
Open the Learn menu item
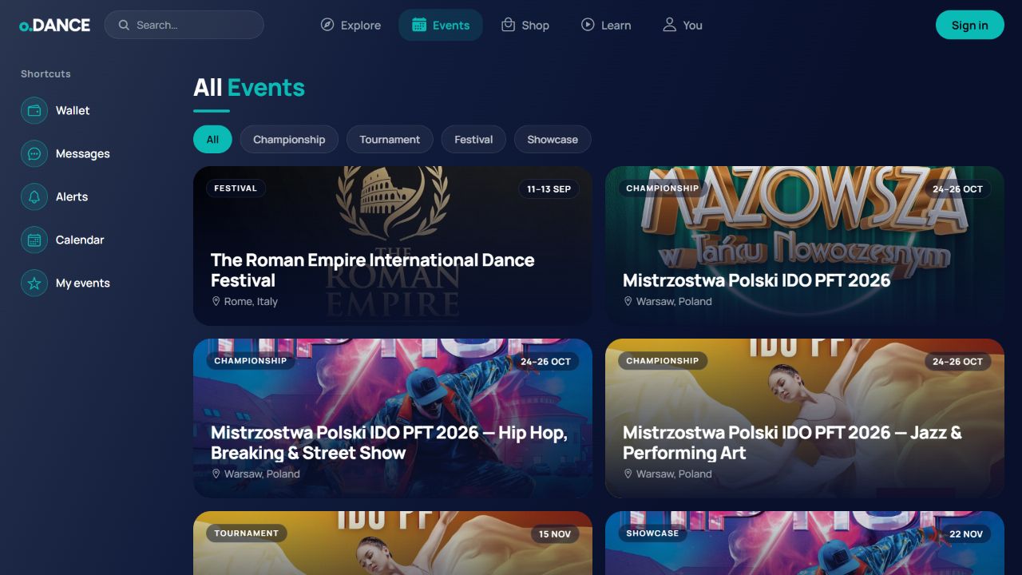[606, 25]
